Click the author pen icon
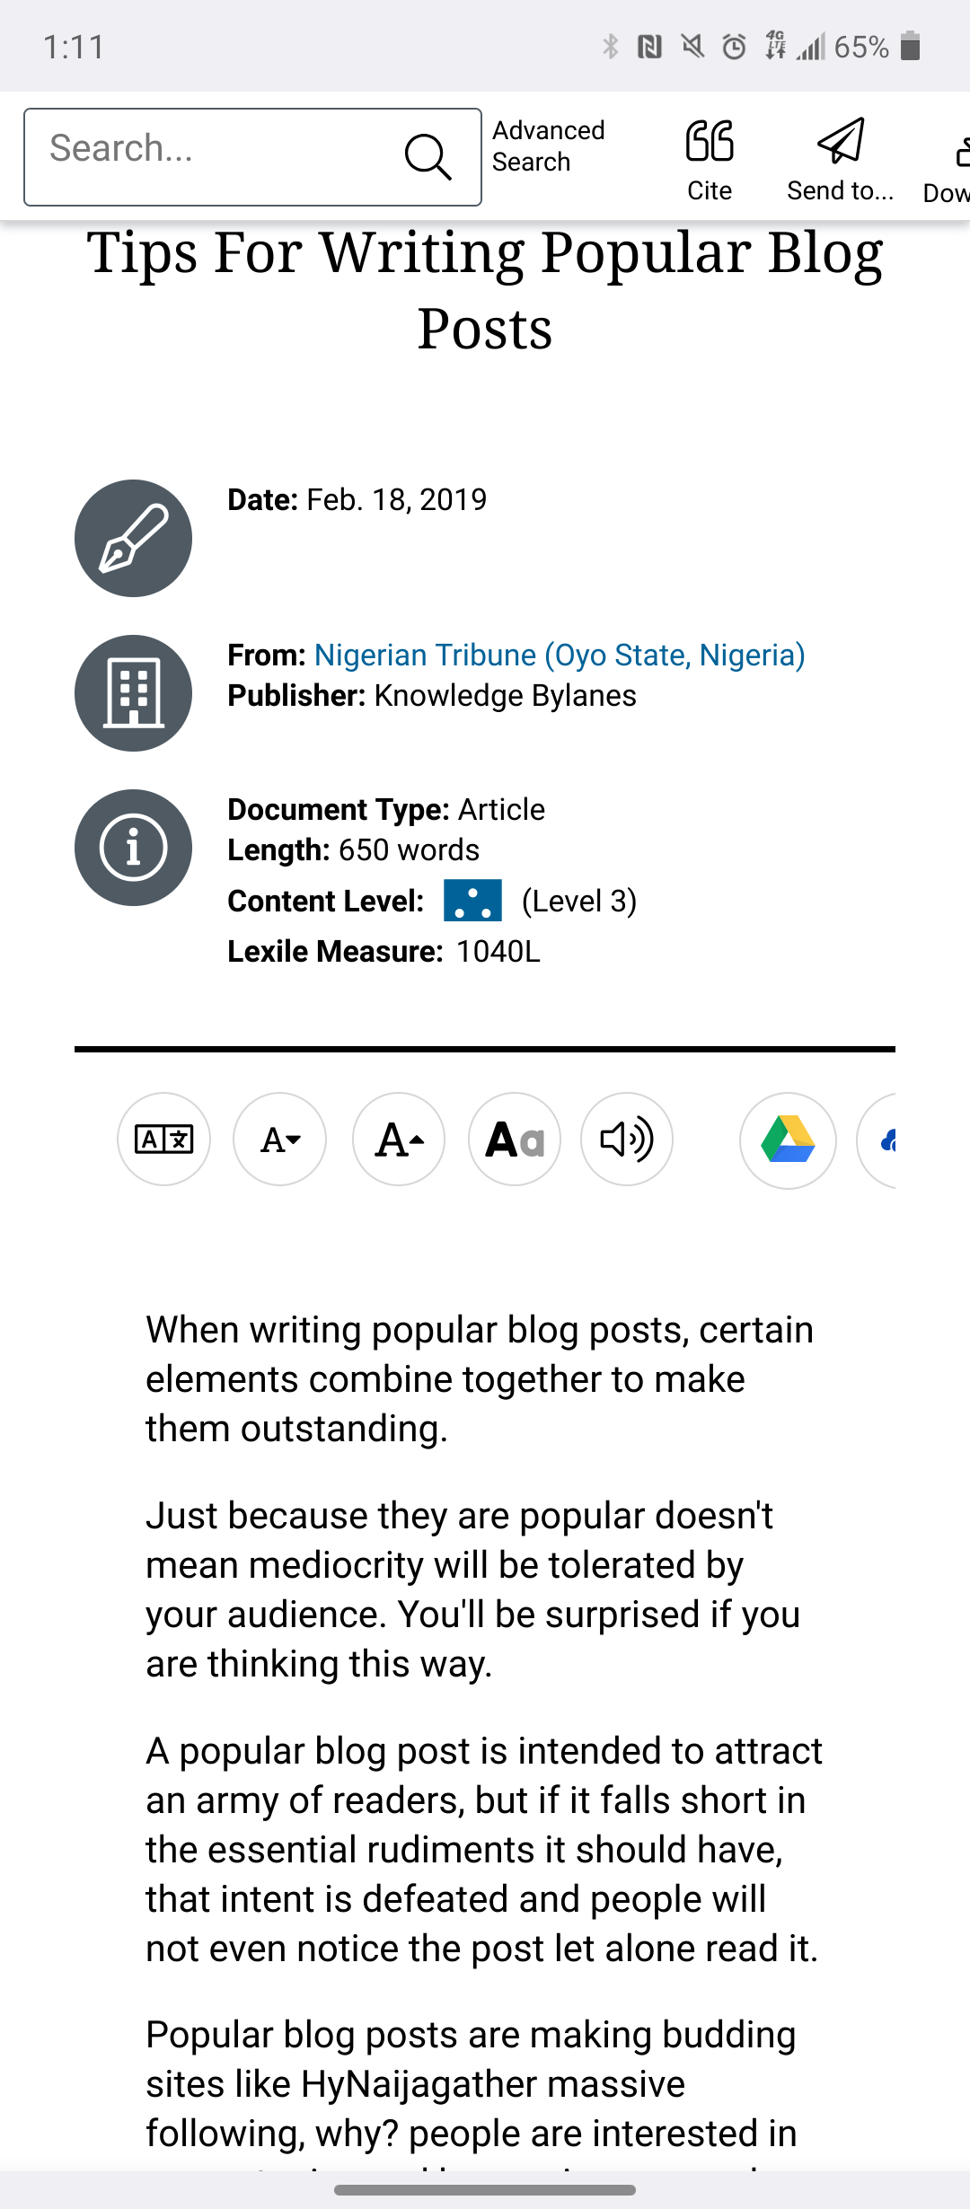This screenshot has height=2209, width=970. [x=133, y=538]
